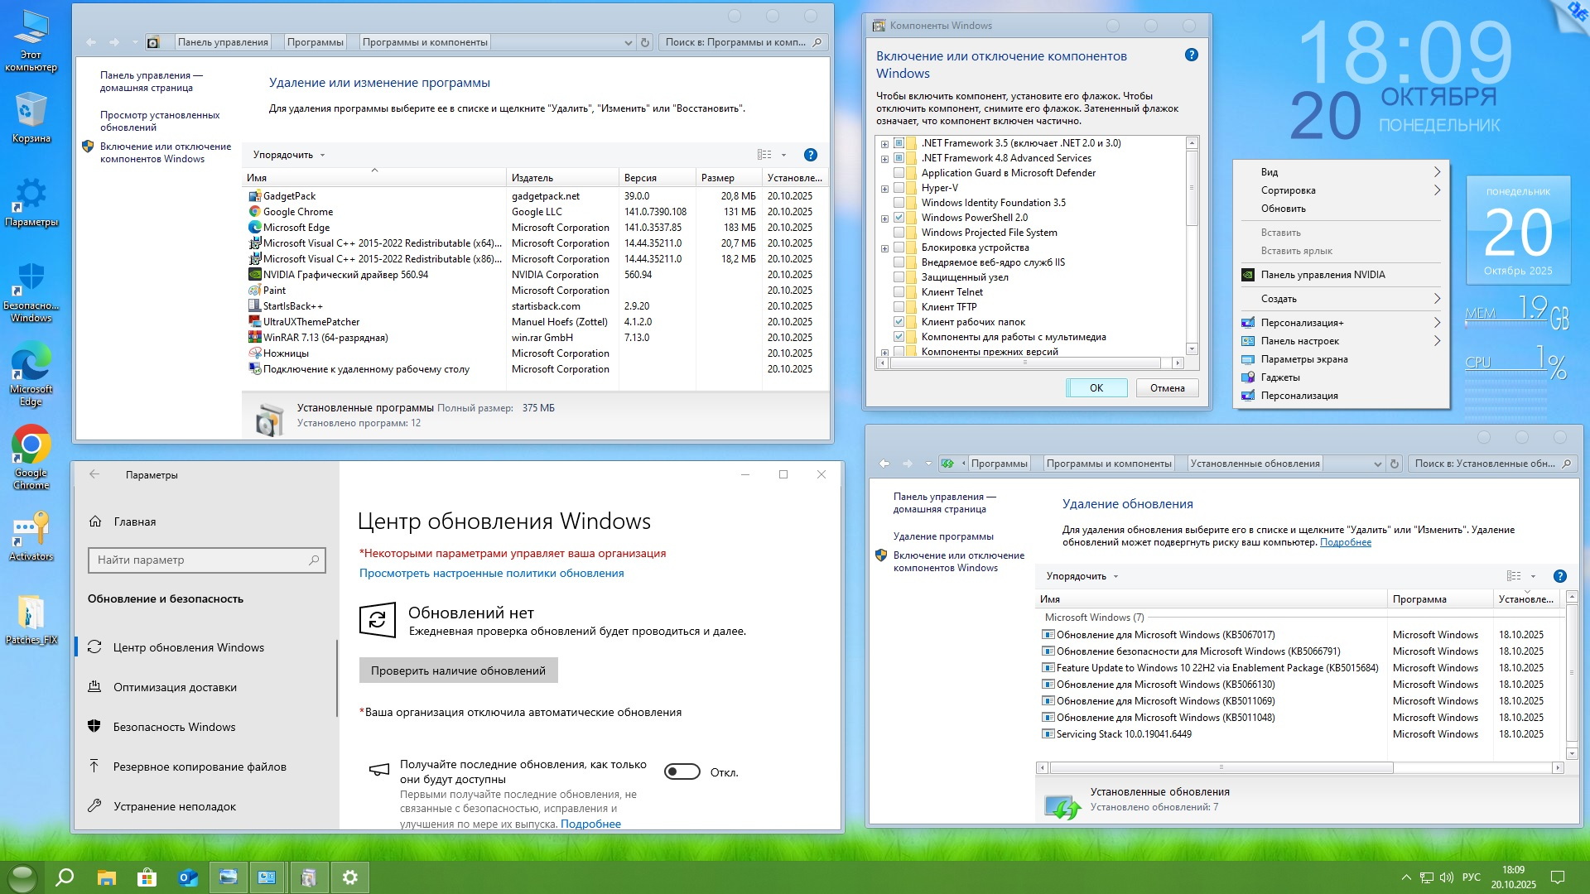Click search magnifier on the taskbar
The image size is (1590, 894).
pyautogui.click(x=65, y=877)
